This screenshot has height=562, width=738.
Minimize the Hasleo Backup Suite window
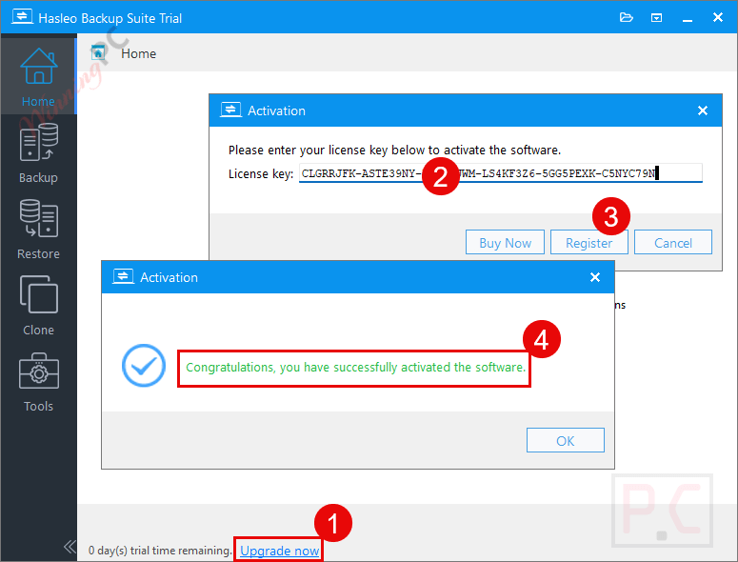pyautogui.click(x=688, y=19)
